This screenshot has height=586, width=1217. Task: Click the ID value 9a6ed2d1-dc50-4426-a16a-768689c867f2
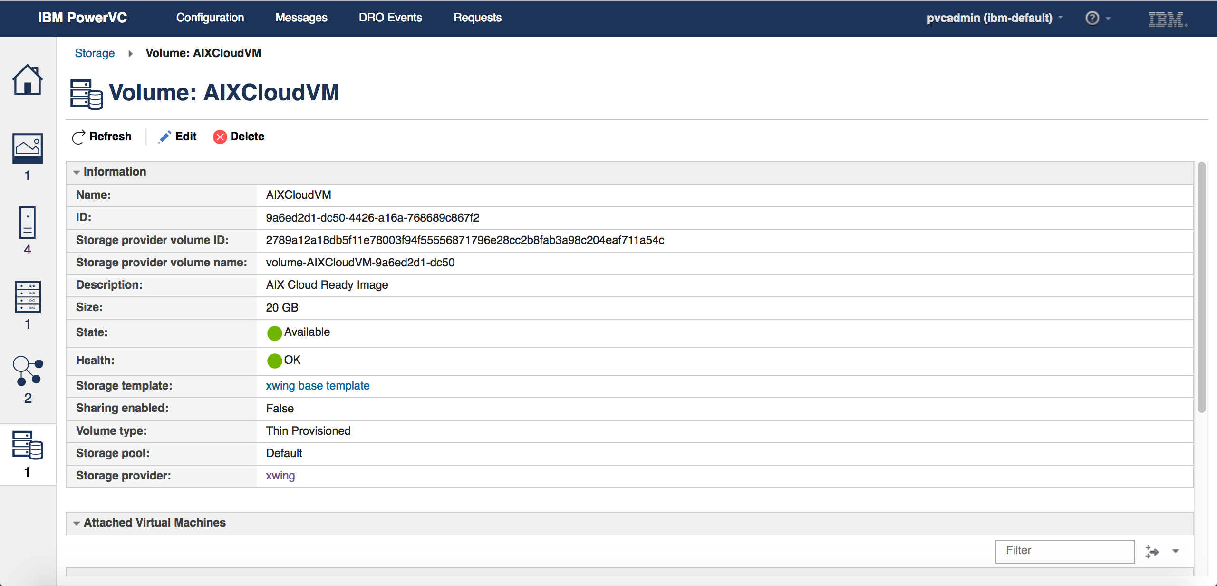(373, 218)
